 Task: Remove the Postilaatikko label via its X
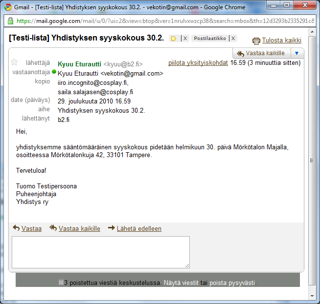(233, 39)
